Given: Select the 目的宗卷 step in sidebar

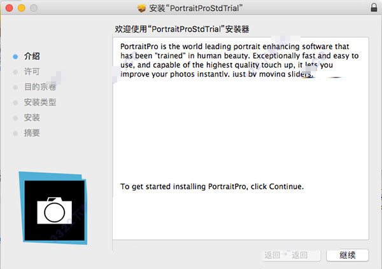Looking at the screenshot, I should point(40,87).
